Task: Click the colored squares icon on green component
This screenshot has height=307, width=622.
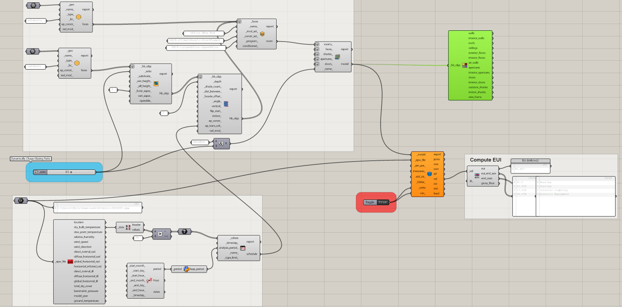Action: point(465,65)
